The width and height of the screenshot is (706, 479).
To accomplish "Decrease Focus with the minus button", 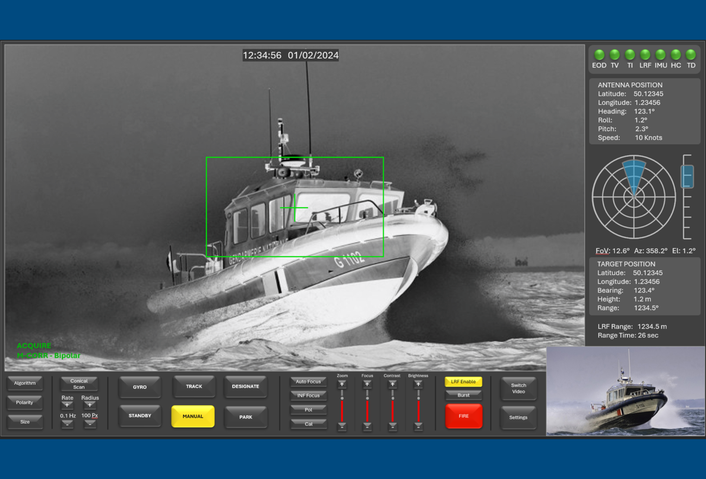I will pyautogui.click(x=367, y=426).
